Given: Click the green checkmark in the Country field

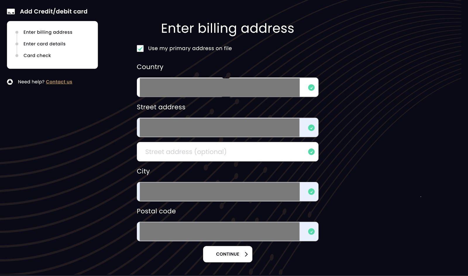Looking at the screenshot, I should 311,87.
